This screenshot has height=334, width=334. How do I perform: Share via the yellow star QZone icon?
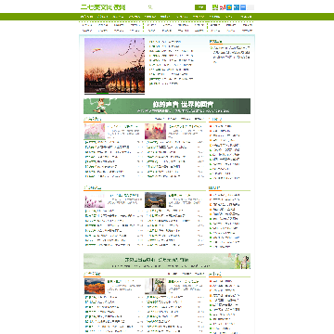coord(229,7)
